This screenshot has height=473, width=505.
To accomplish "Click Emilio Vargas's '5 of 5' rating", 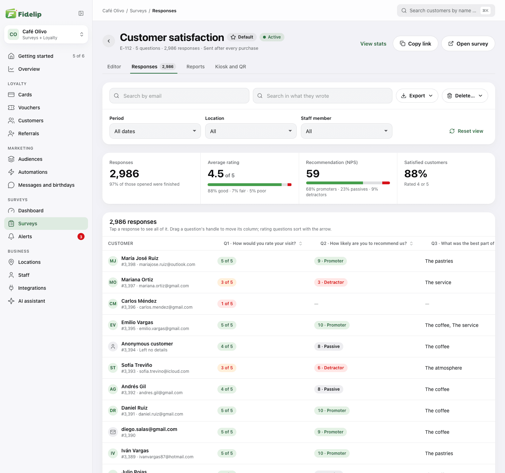I will coord(227,325).
